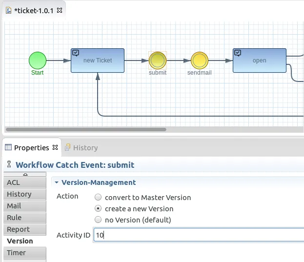Open the Version property tab
The height and width of the screenshot is (262, 304).
click(x=25, y=241)
